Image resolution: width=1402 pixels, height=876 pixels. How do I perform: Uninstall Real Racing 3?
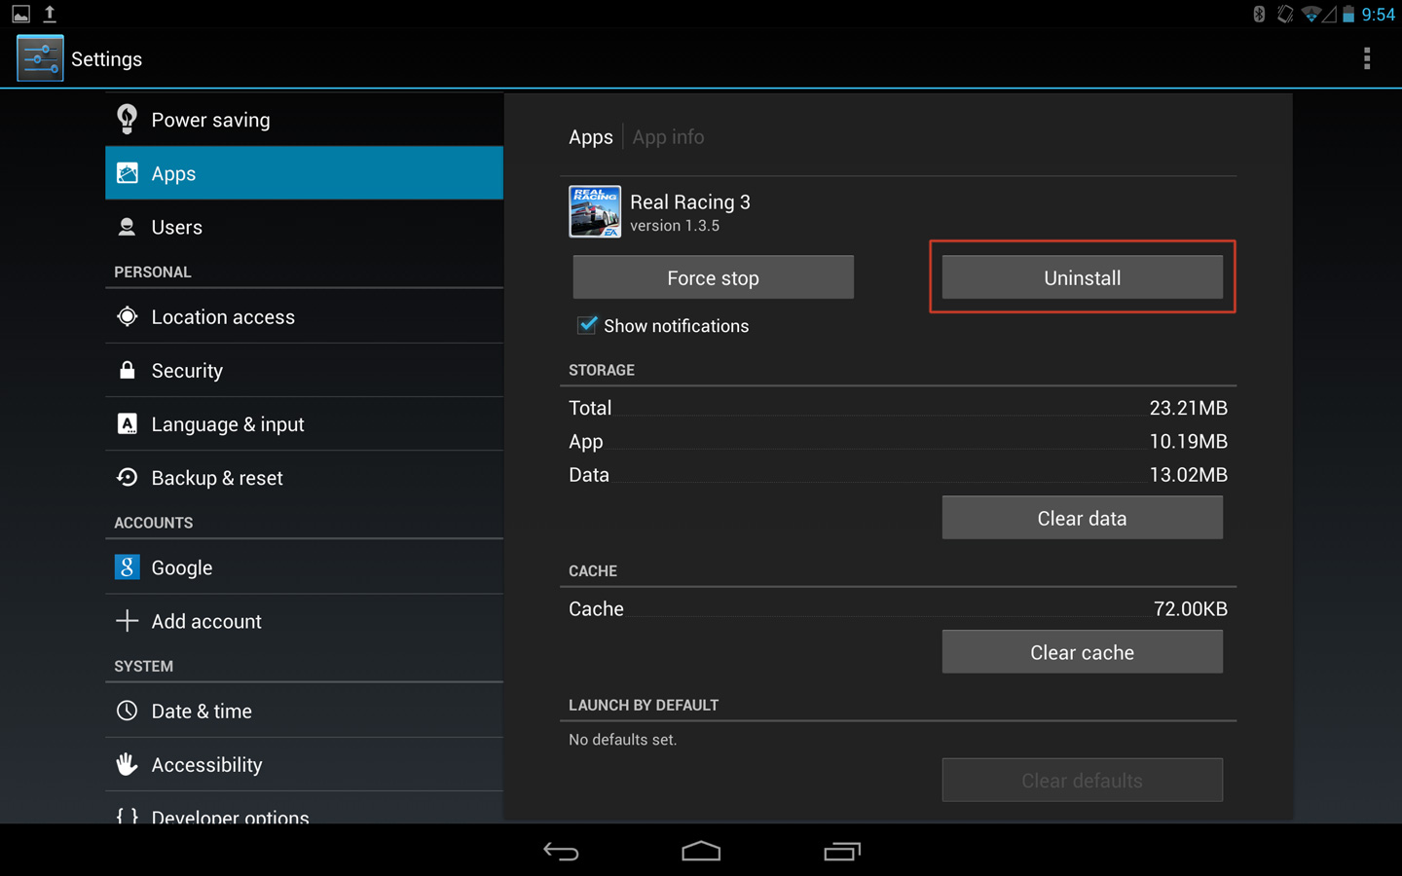pos(1082,277)
